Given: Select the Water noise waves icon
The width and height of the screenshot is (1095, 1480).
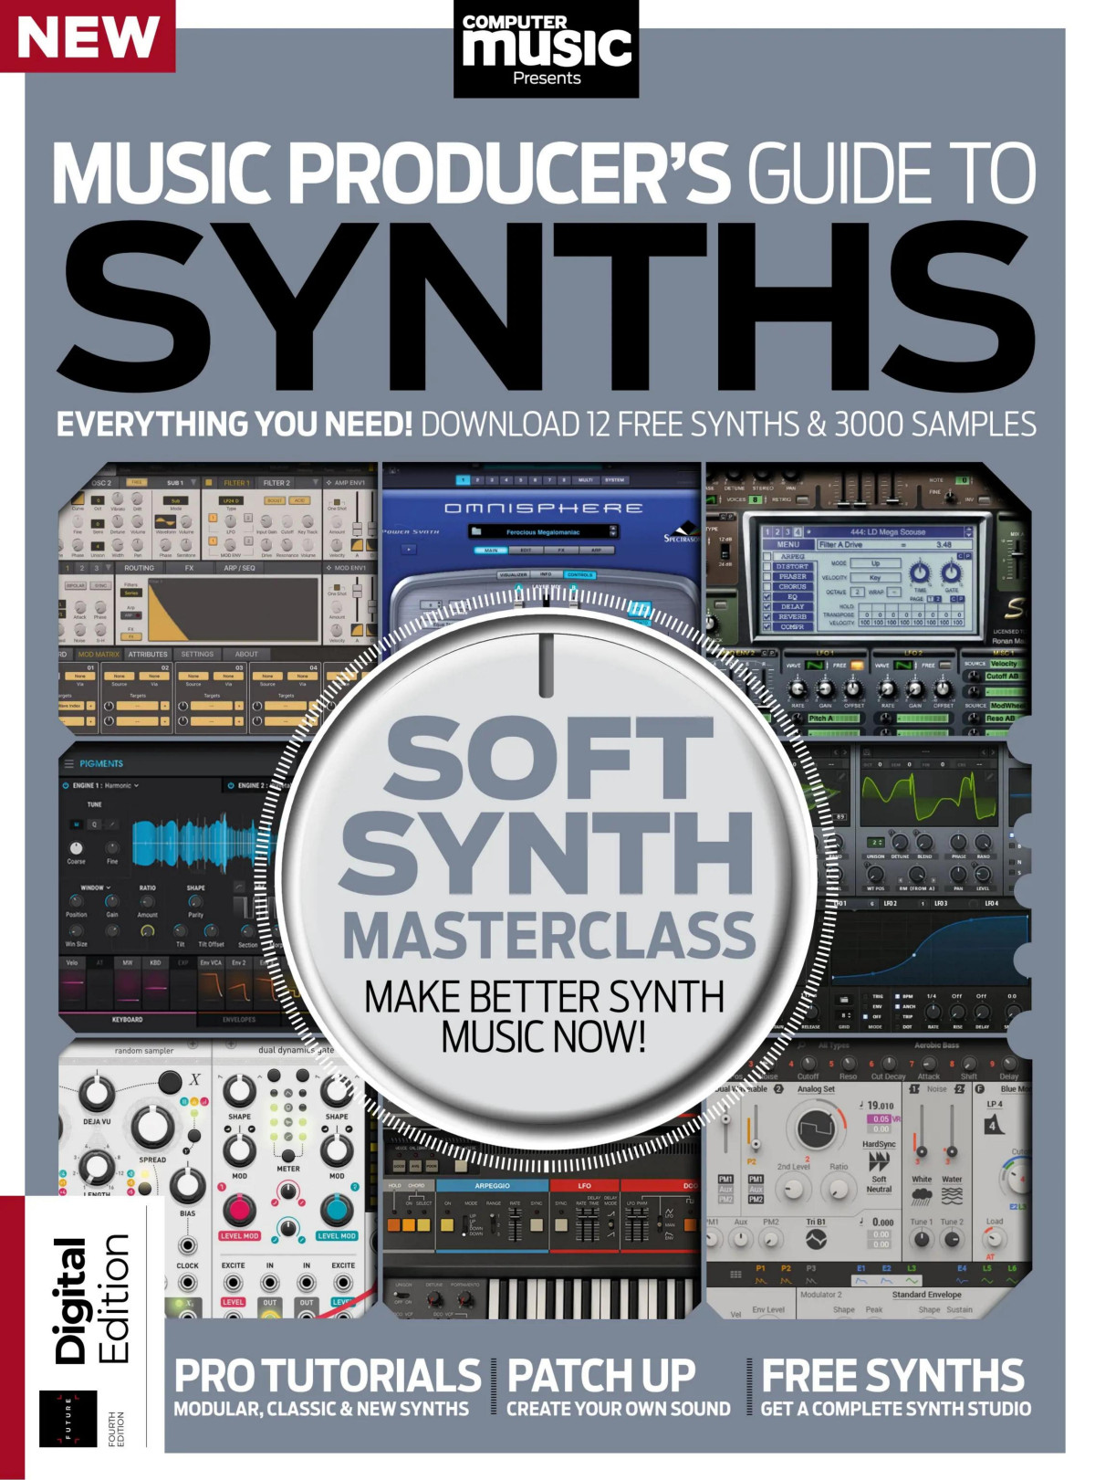Looking at the screenshot, I should [952, 1196].
